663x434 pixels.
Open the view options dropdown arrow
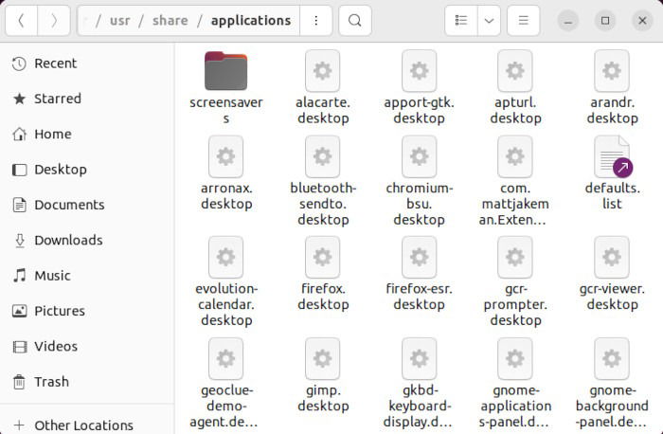490,20
